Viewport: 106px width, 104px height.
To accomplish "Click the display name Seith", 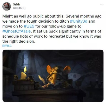I will click(x=16, y=4).
